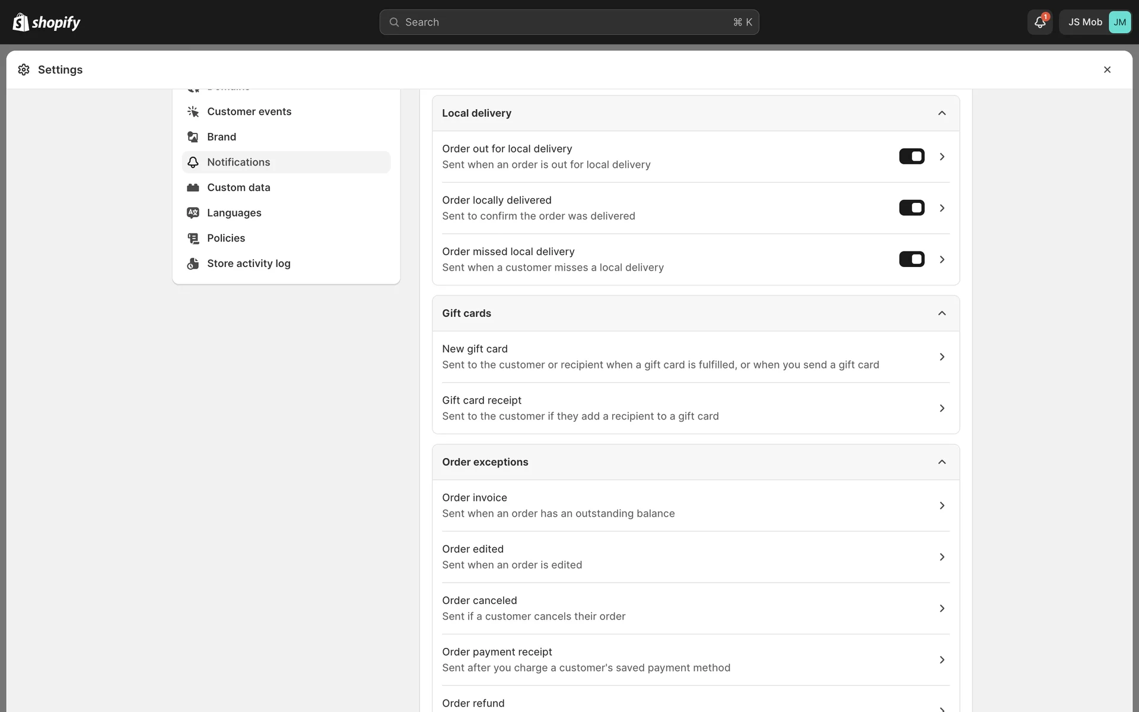Click the JM user avatar
1139x712 pixels.
(x=1119, y=22)
